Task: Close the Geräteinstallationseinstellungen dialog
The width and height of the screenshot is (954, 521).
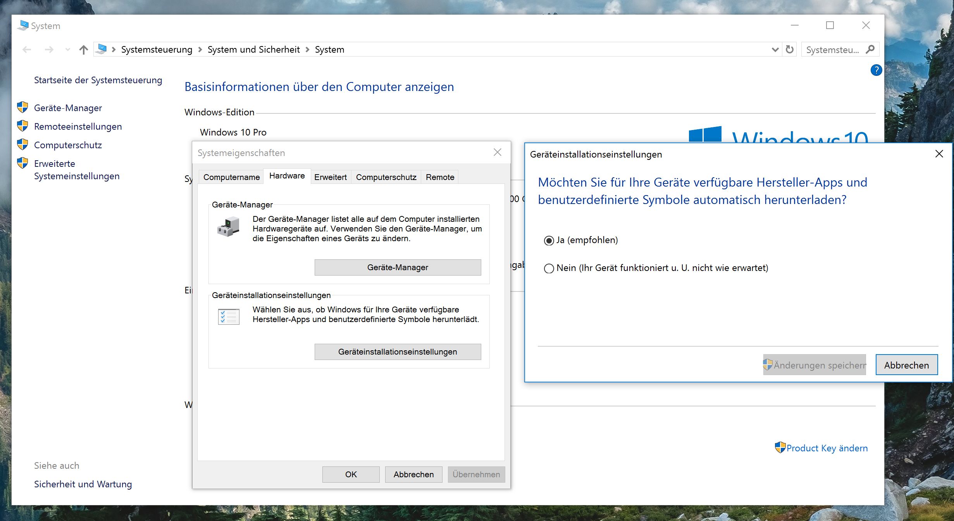Action: (939, 154)
